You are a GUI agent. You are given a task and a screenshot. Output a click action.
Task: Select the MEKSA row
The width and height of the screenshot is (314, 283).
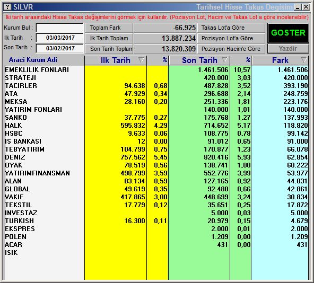pos(156,101)
